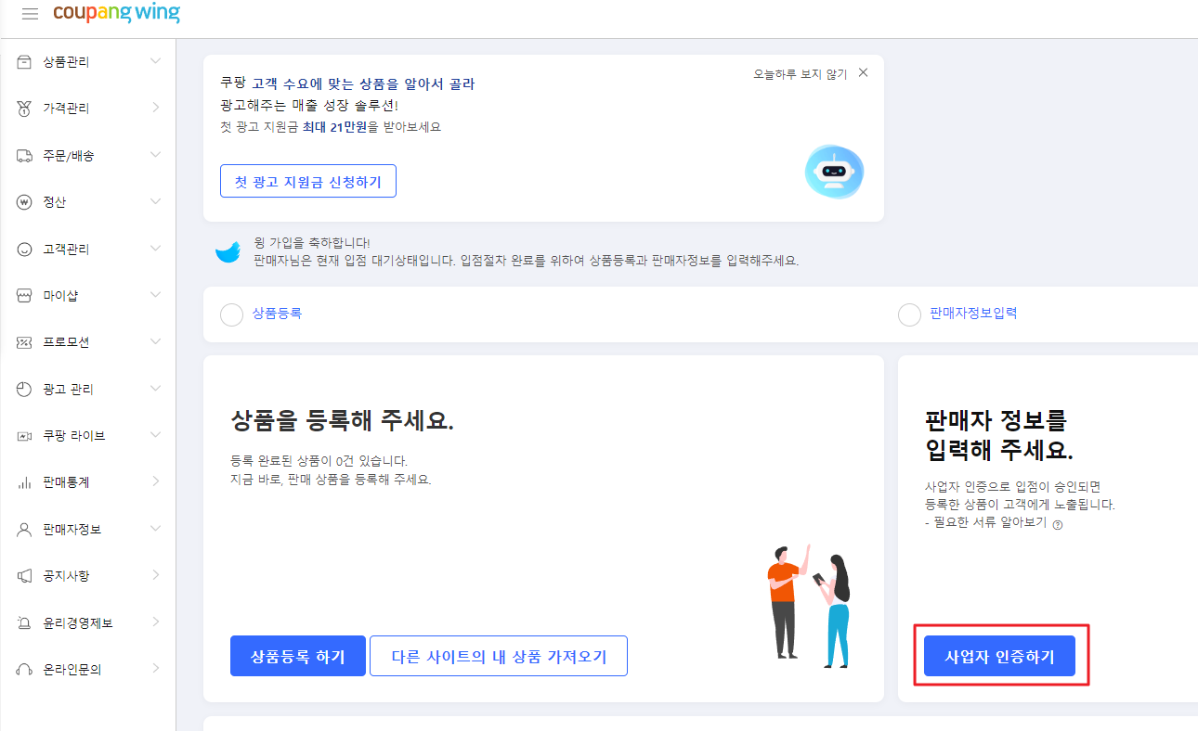Open the 온라인문의 sidebar menu

click(x=88, y=669)
